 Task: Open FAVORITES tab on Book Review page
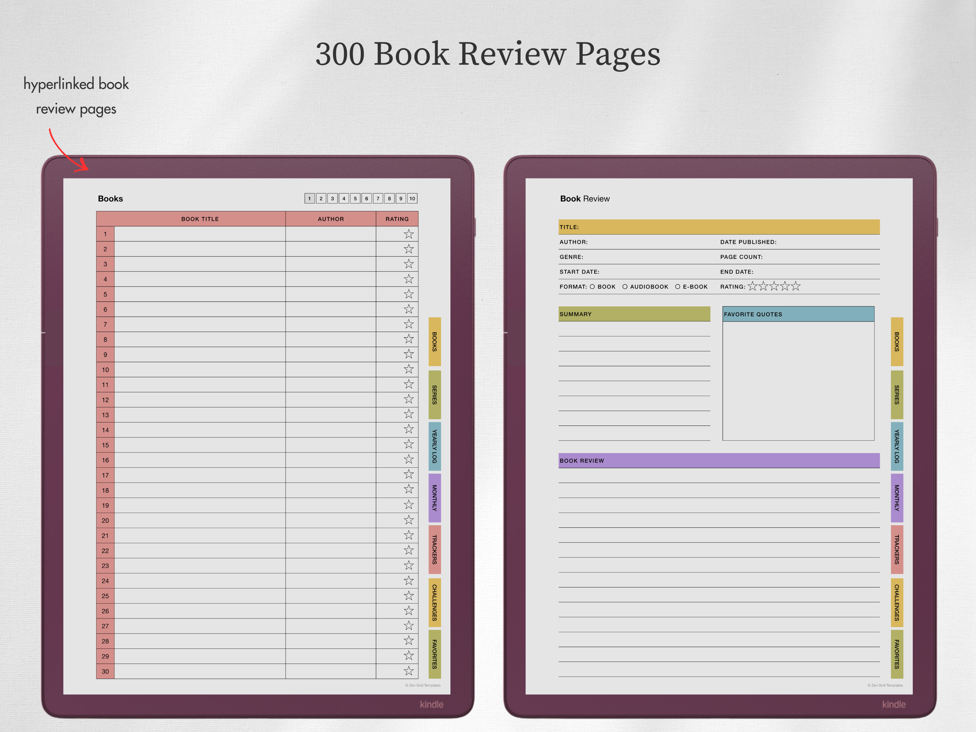coord(897,654)
